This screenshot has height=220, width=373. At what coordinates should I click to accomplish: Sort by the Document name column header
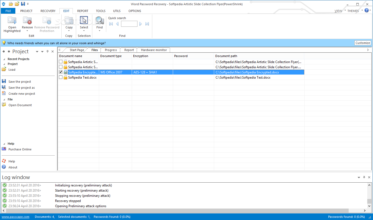[x=78, y=56]
